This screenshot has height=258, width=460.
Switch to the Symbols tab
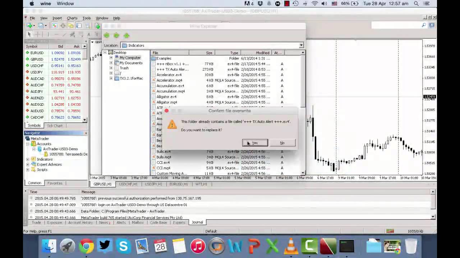(34, 126)
